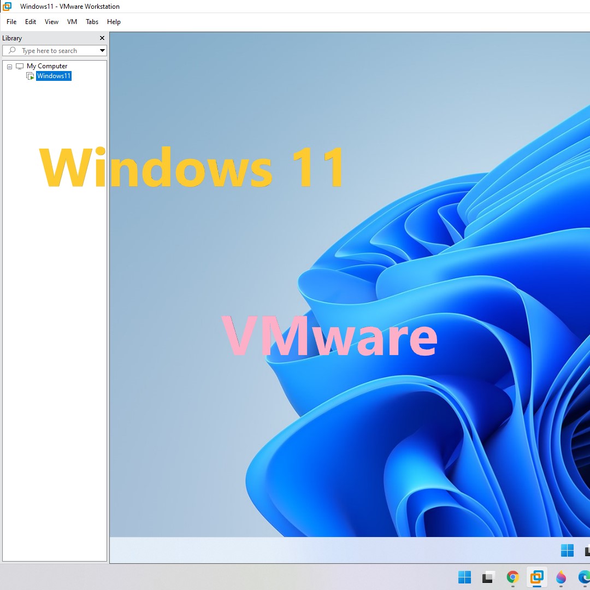
Task: Open the Tabs menu
Action: [91, 22]
